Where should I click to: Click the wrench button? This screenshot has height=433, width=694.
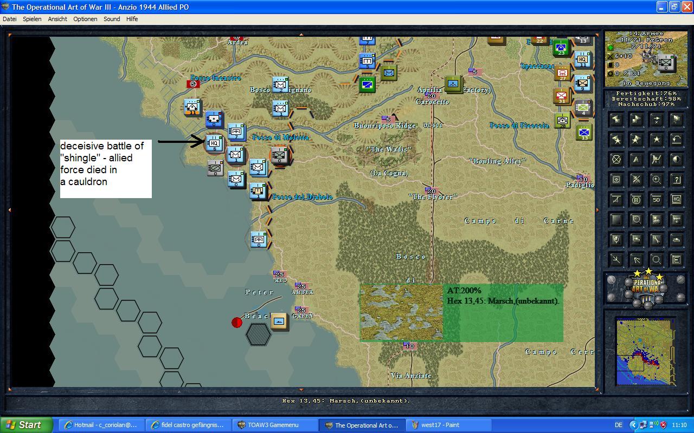pos(657,240)
